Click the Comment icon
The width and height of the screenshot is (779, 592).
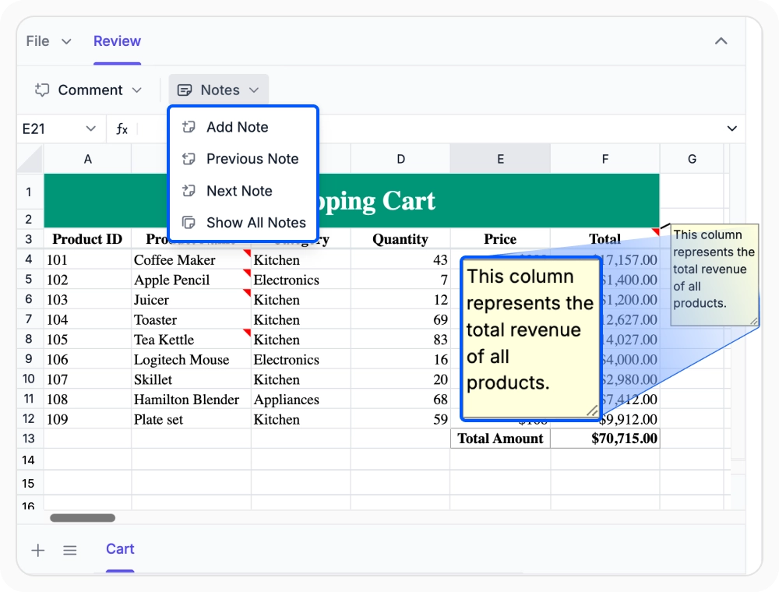tap(42, 90)
